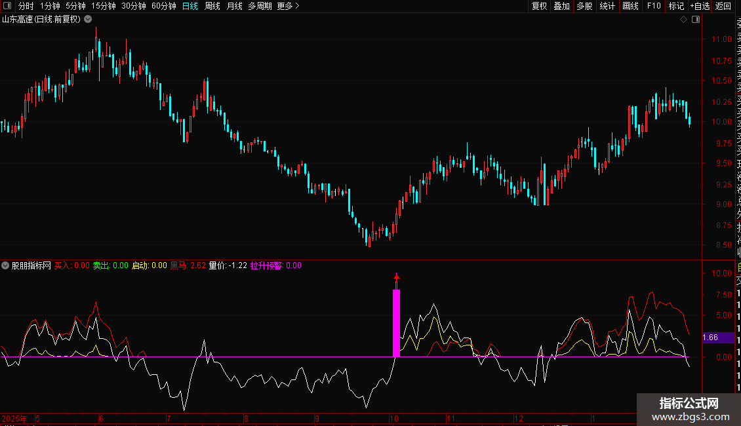
Task: Toggle the right side panel icon
Action: click(695, 20)
